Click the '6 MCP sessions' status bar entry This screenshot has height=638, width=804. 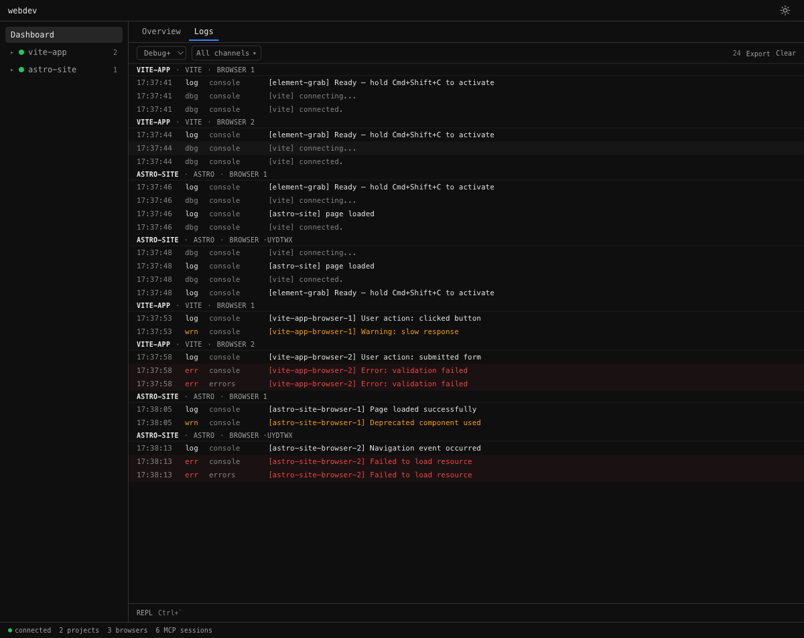coord(184,630)
